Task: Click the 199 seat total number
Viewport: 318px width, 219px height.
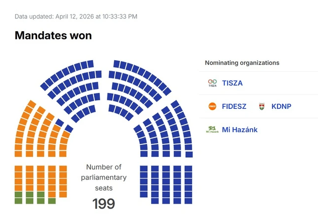Action: point(104,204)
